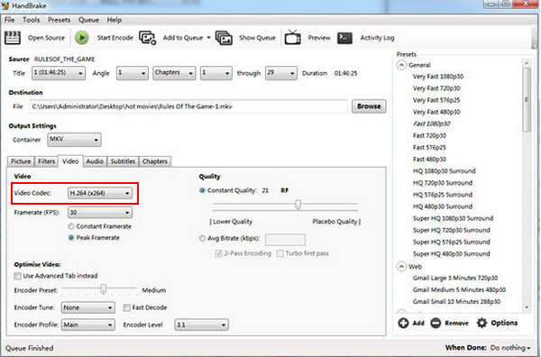Open the Encoder Tune dropdown
The width and height of the screenshot is (541, 357).
click(88, 307)
